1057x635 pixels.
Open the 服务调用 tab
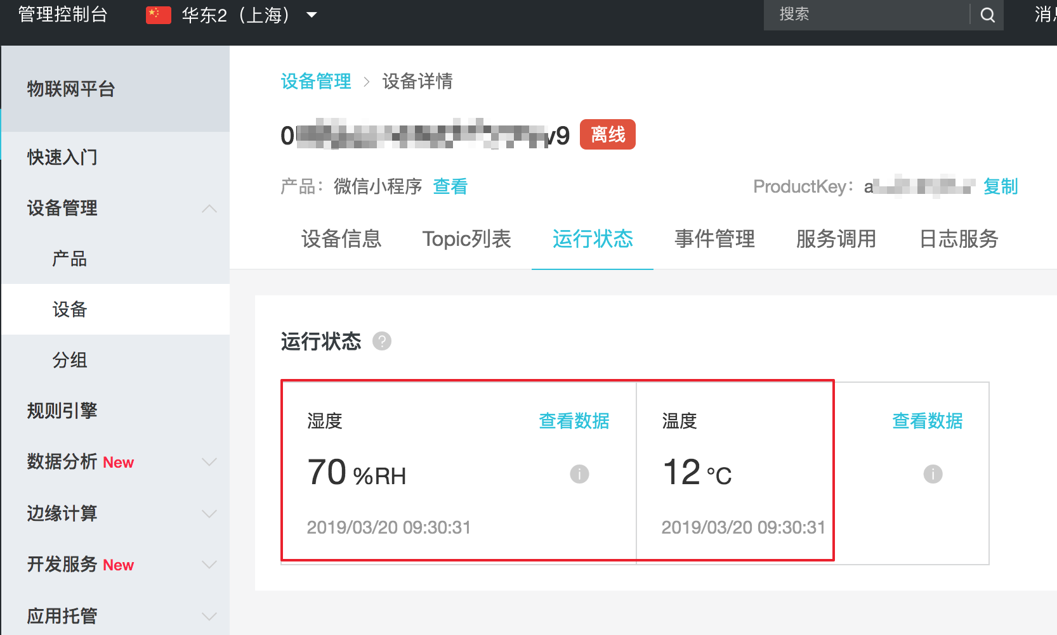(x=836, y=239)
